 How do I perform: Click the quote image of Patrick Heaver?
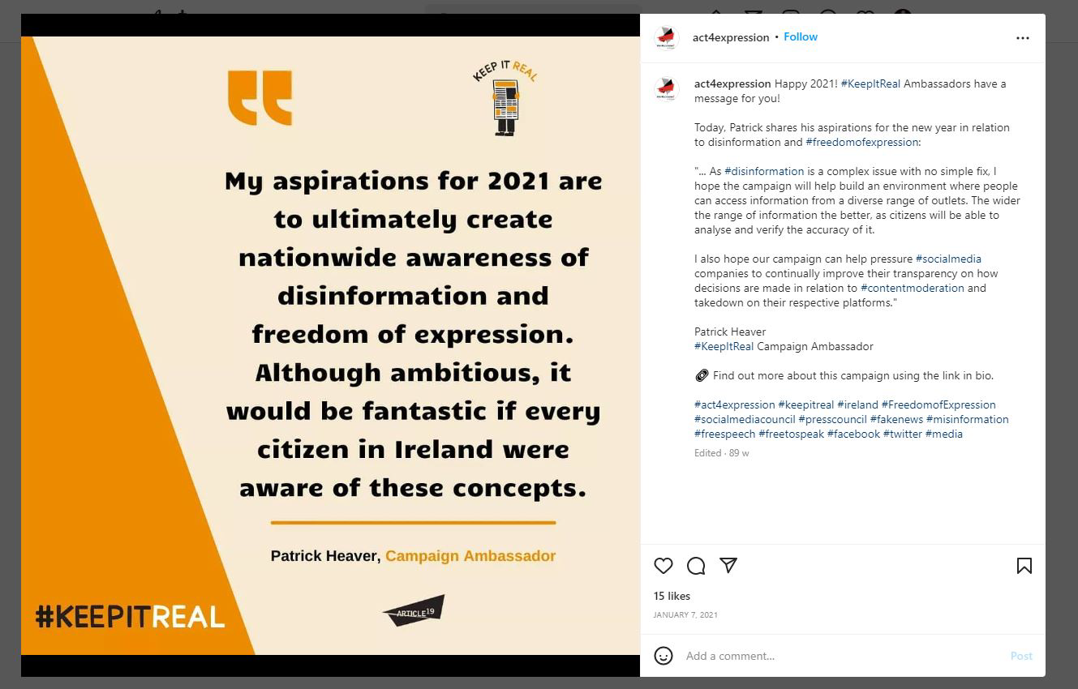tap(330, 345)
